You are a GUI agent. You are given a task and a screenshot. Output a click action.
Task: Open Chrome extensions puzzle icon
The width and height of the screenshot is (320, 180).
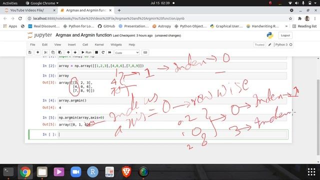(299, 18)
